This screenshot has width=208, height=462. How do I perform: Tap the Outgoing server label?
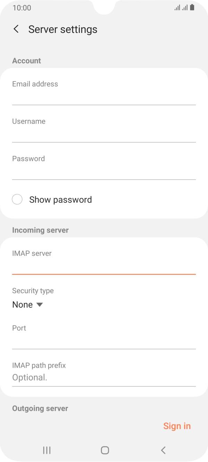coord(40,408)
